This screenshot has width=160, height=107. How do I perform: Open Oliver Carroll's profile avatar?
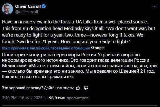tap(8, 9)
